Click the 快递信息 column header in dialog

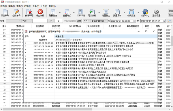pos(106,36)
